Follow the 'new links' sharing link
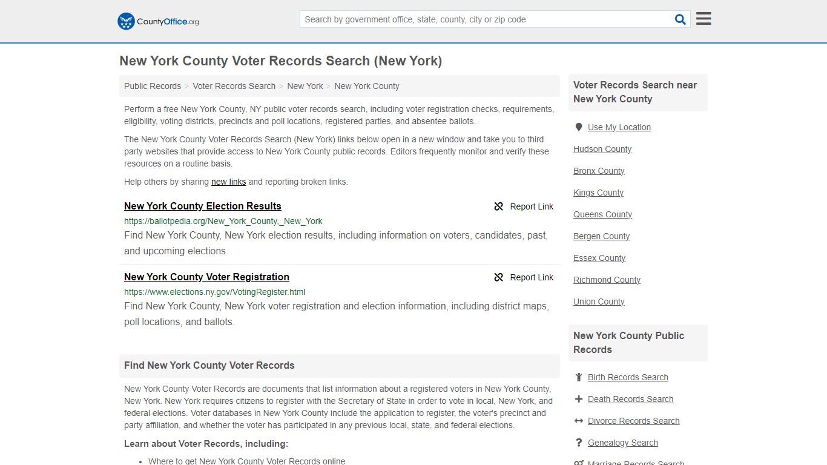 [x=228, y=182]
